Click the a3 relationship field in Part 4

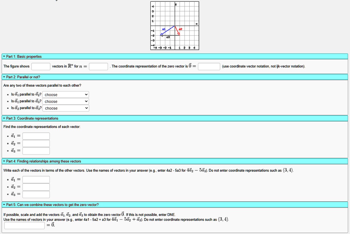click(36, 194)
